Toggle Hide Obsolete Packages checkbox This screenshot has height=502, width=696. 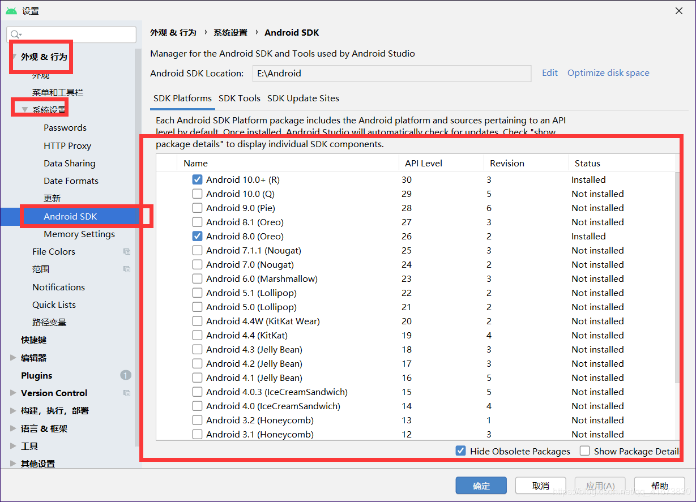[x=461, y=451]
